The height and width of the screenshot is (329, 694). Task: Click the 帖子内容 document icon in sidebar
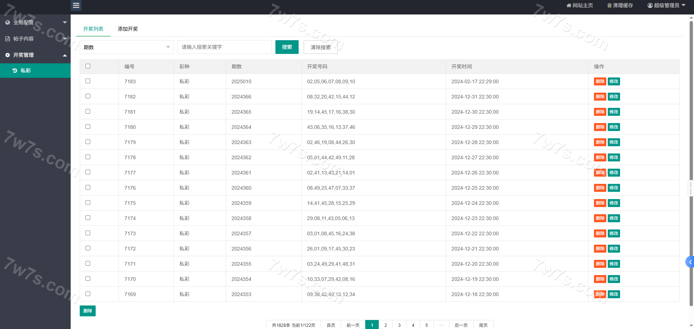tap(8, 39)
